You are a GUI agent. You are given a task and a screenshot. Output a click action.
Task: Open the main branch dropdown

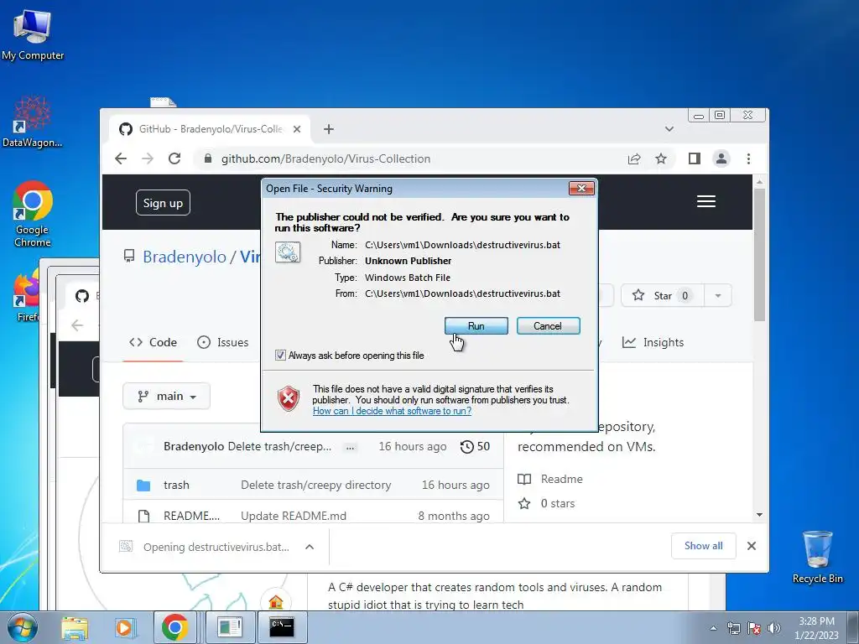click(x=167, y=396)
